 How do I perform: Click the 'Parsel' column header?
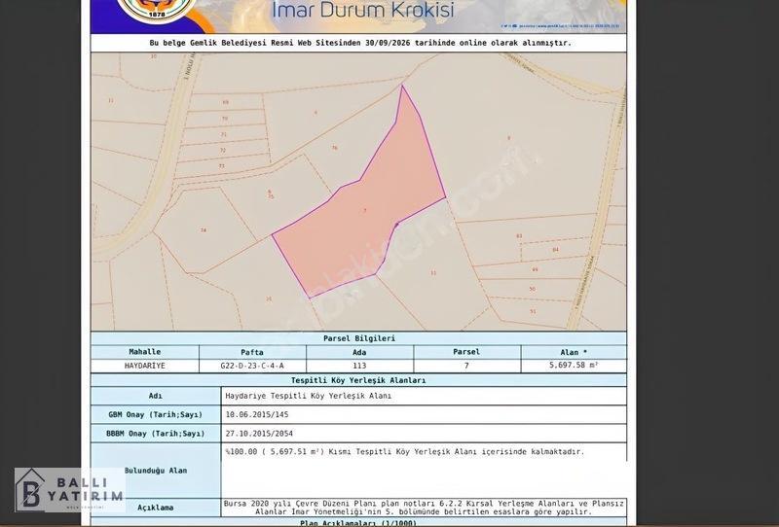[x=466, y=352]
